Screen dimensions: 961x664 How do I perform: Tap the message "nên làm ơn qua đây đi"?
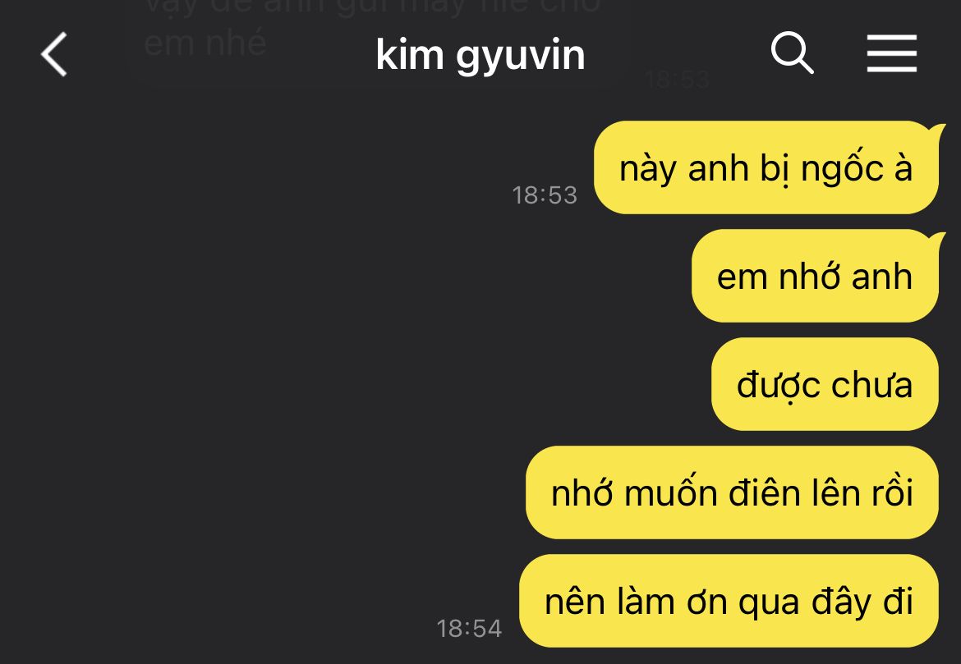[x=729, y=601]
